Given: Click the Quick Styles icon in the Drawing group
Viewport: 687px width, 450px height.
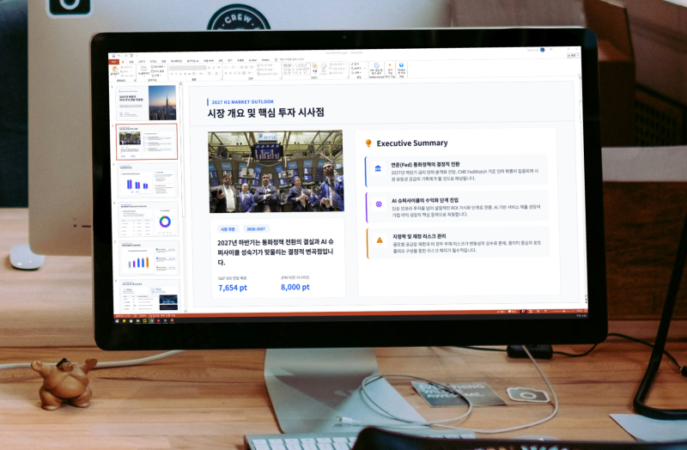Looking at the screenshot, I should [x=324, y=68].
